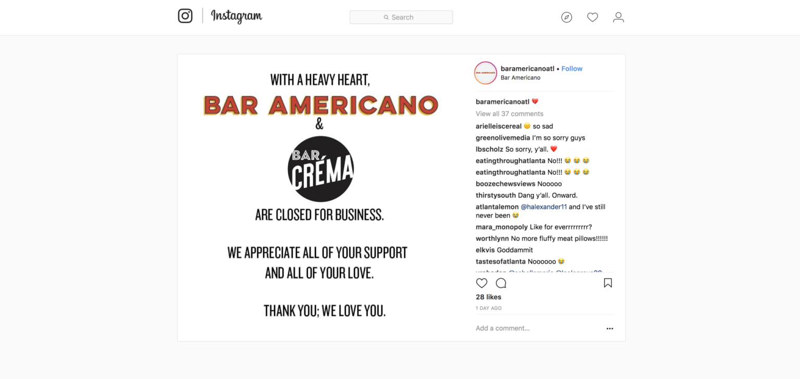Image resolution: width=800 pixels, height=379 pixels.
Task: Save the post with bookmark icon
Action: tap(608, 283)
